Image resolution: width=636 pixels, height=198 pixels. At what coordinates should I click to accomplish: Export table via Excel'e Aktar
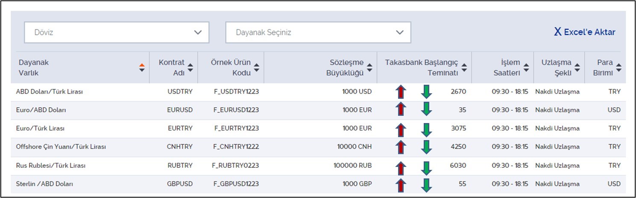(x=584, y=32)
